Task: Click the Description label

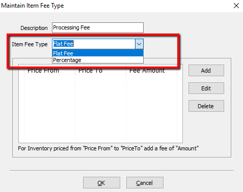Action: coord(34,28)
